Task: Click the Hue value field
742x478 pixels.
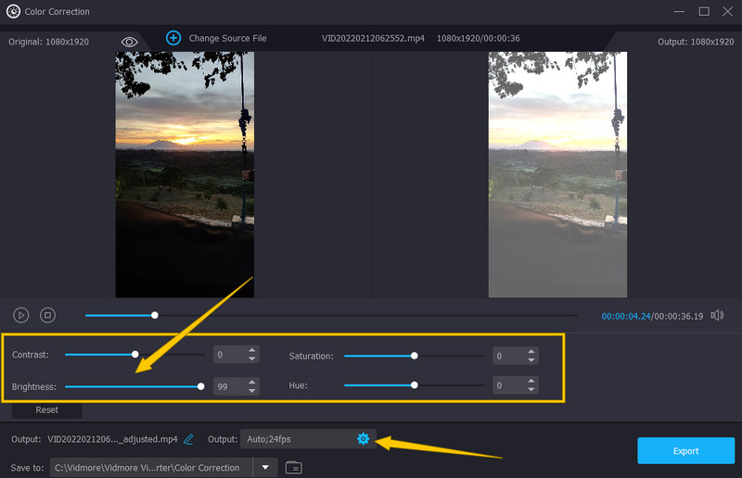Action: point(516,385)
